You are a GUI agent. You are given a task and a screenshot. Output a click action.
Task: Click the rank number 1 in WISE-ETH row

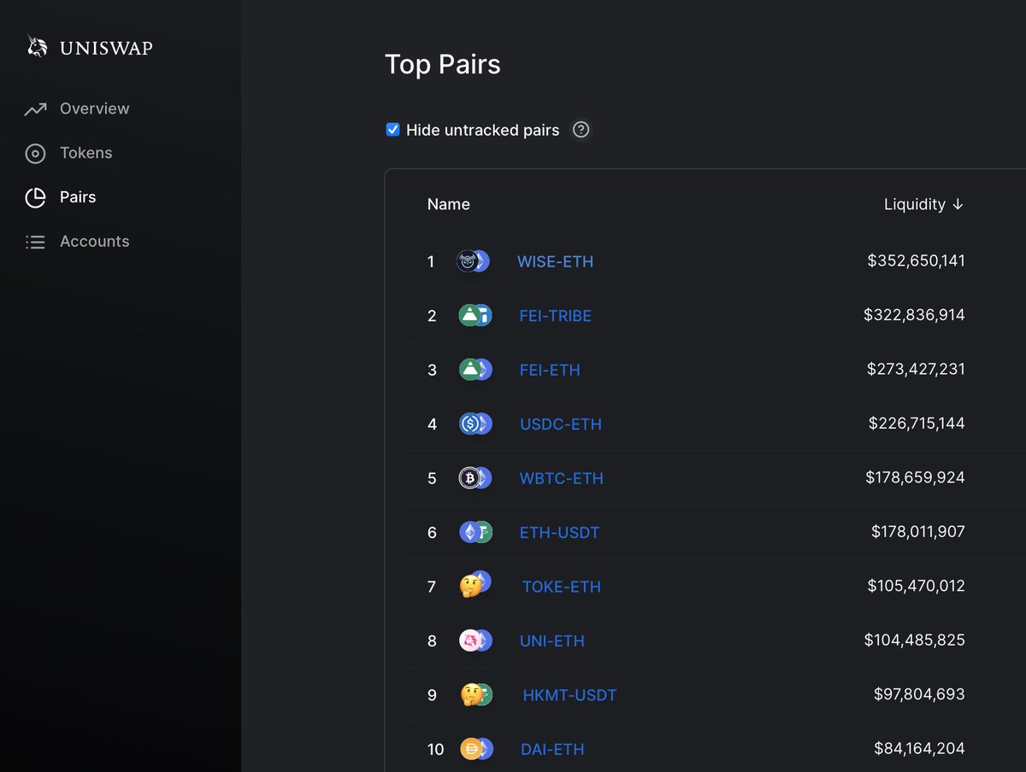[431, 261]
